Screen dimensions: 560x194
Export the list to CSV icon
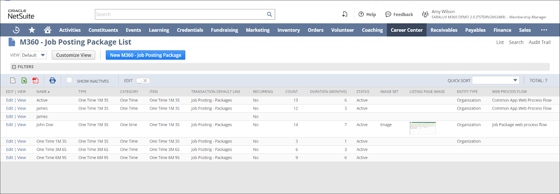13,81
